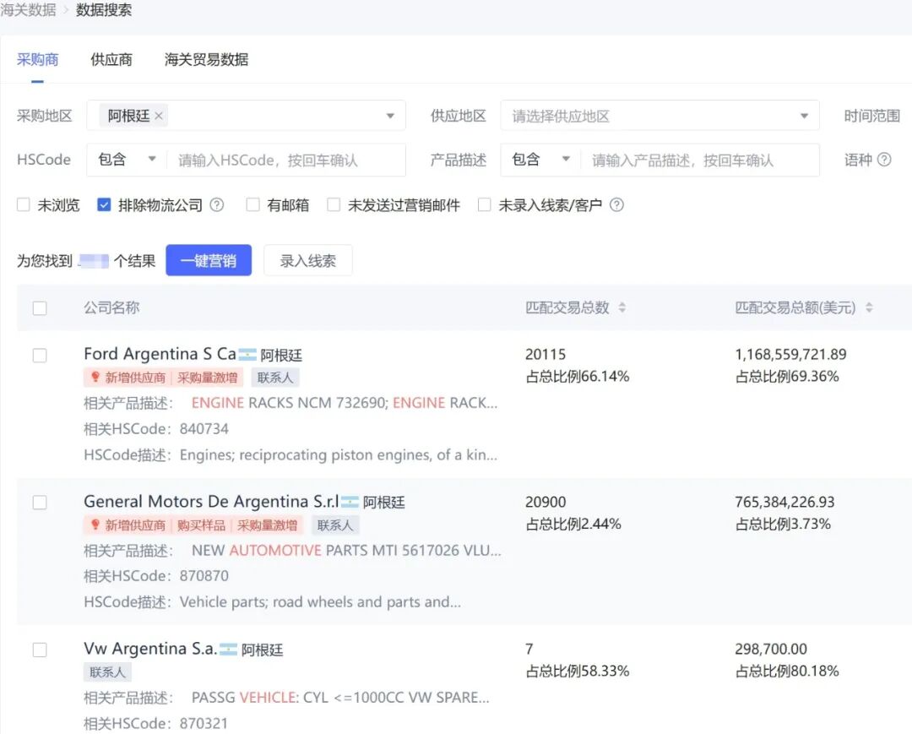Image resolution: width=912 pixels, height=734 pixels.
Task: Enable the 有邮箱 checkbox
Action: 252,204
